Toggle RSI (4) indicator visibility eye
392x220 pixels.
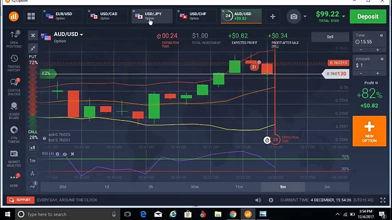point(65,154)
